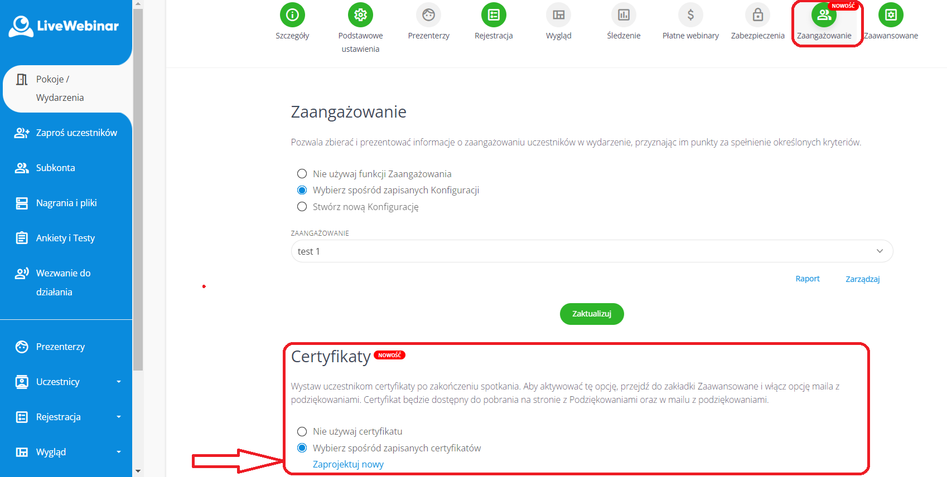The height and width of the screenshot is (477, 947).
Task: Select Nie używaj certyfikatu radio button
Action: (302, 431)
